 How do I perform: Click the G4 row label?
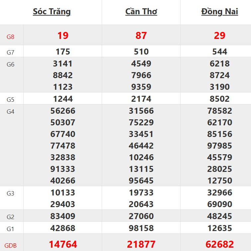[11, 112]
